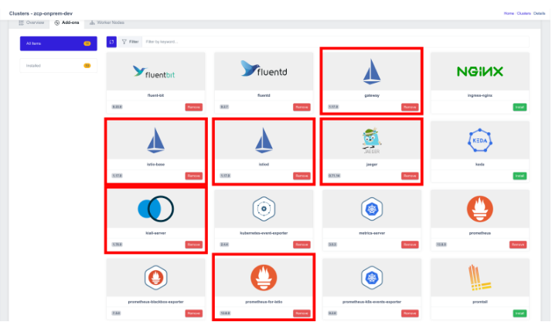This screenshot has height=322, width=552.
Task: Remove the prometheus-blackbox-exporter add-on
Action: point(193,313)
